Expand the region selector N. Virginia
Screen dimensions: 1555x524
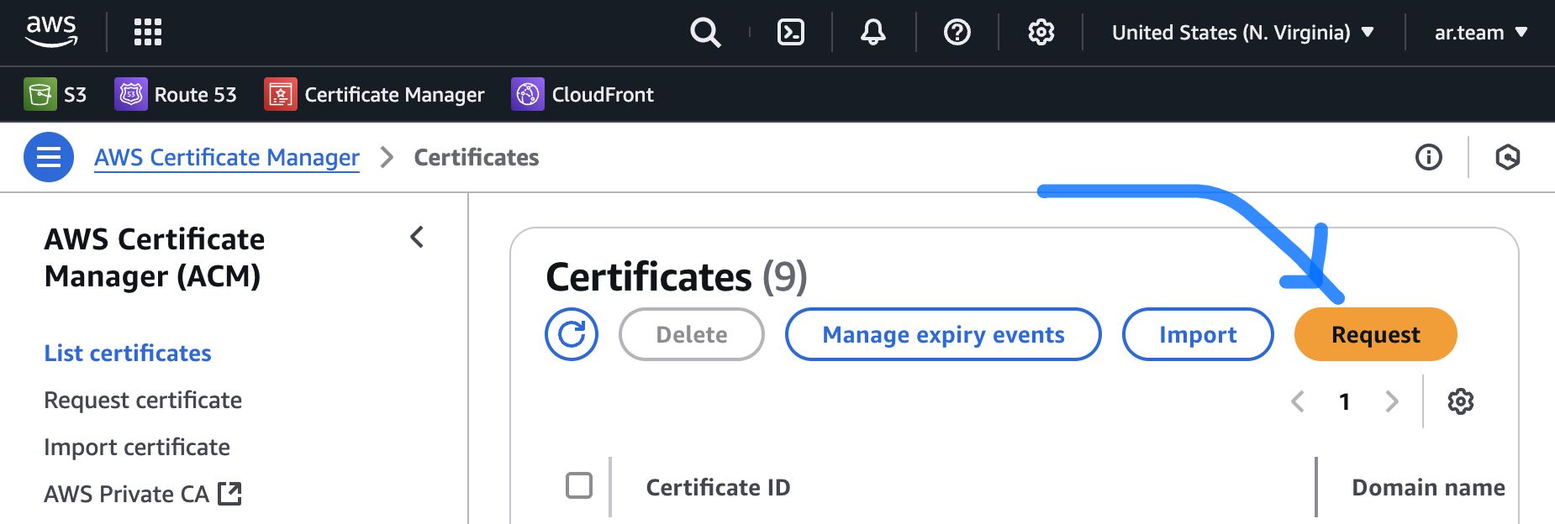point(1242,33)
